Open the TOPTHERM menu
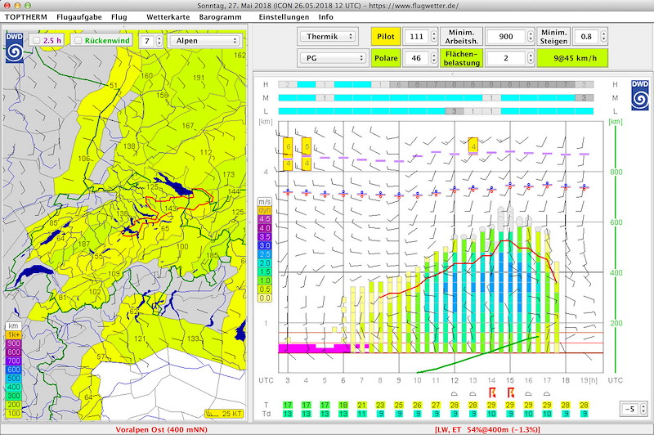The width and height of the screenshot is (654, 435). 26,17
